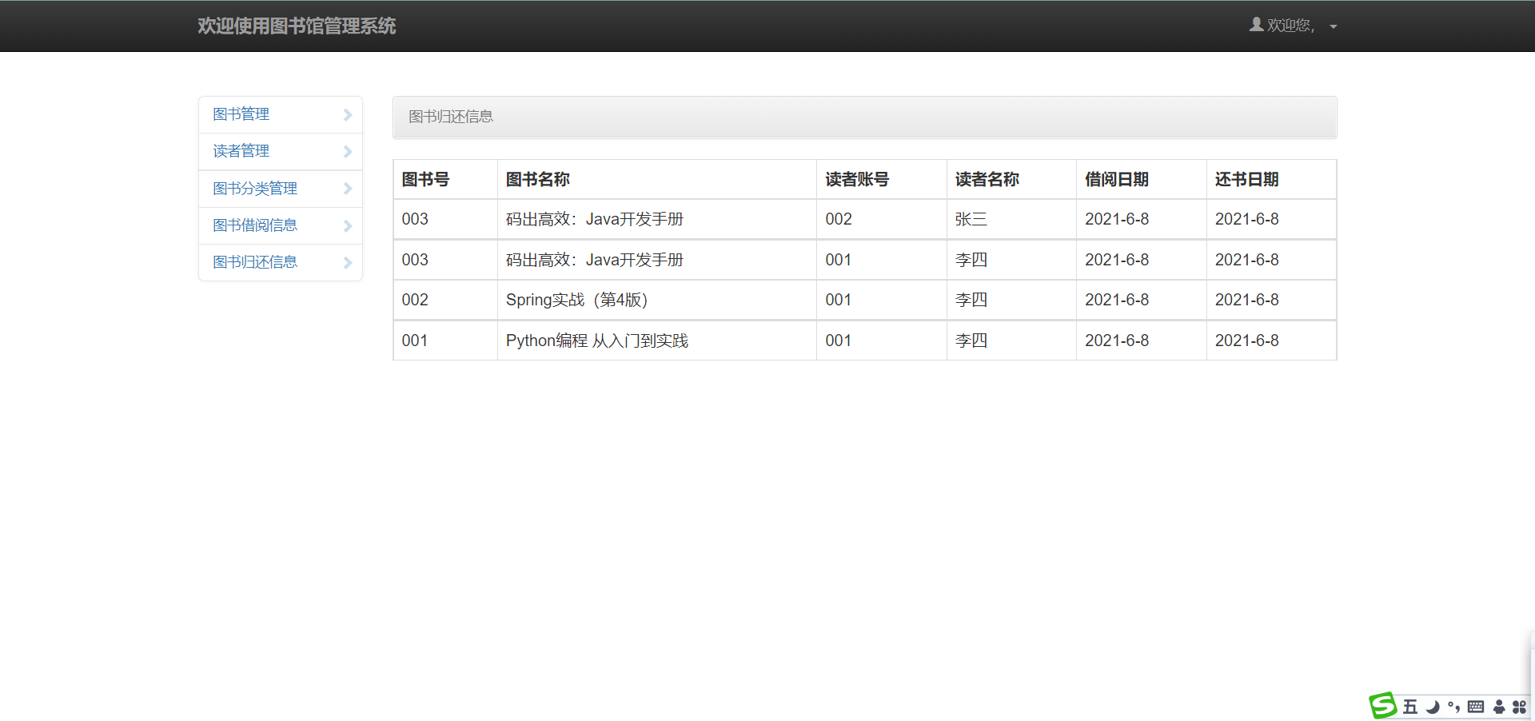
Task: Toggle the moon half-width icon
Action: click(x=1433, y=707)
